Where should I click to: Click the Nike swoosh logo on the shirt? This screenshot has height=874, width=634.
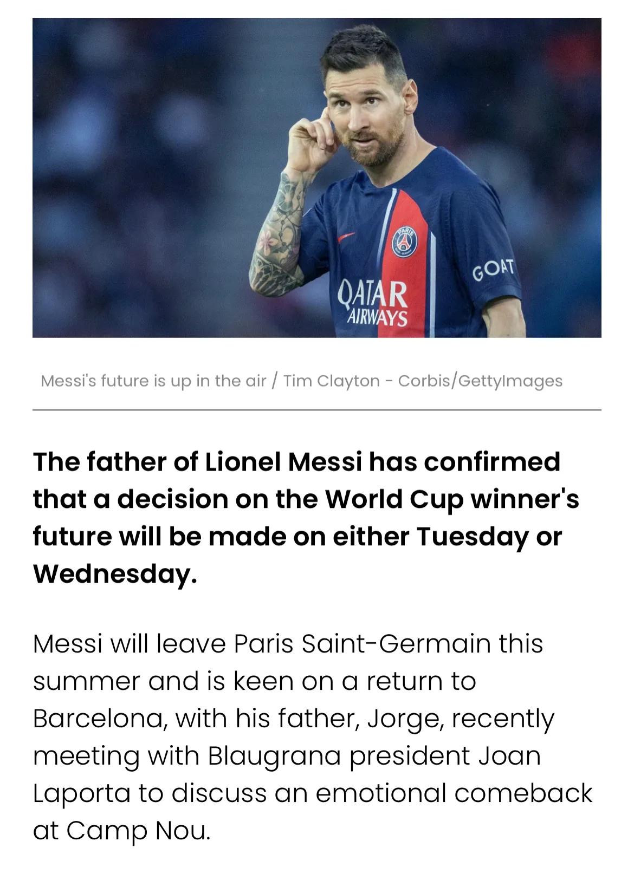(346, 236)
